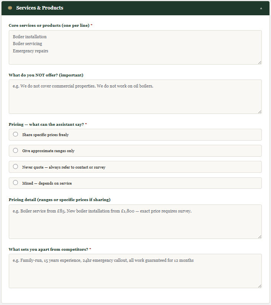Collapse the Services & Products section arrow
This screenshot has width=271, height=305.
coord(261,8)
